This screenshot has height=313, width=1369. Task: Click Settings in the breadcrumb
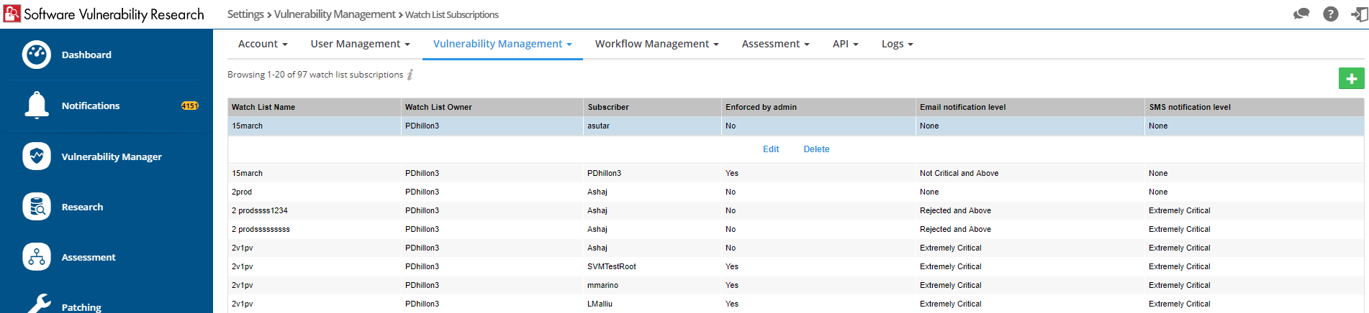245,14
